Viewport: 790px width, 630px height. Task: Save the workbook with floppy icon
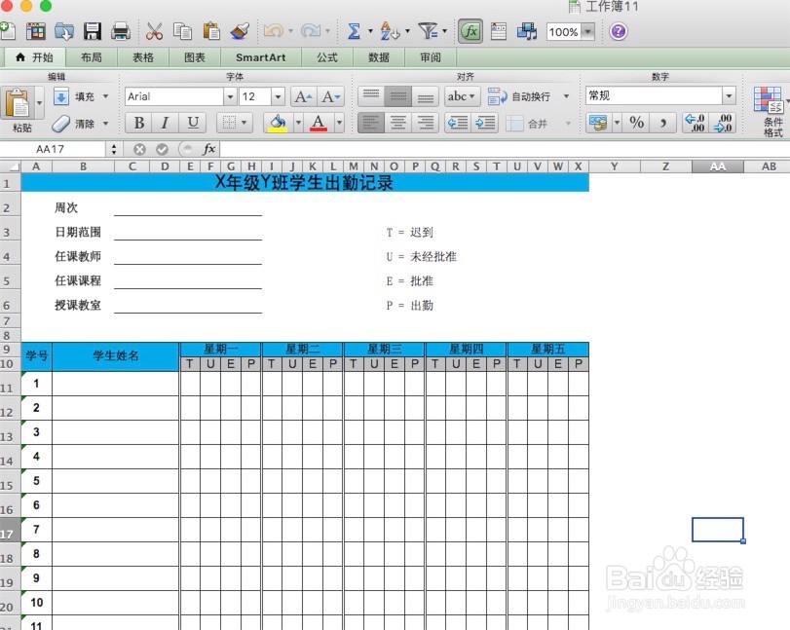pos(93,32)
